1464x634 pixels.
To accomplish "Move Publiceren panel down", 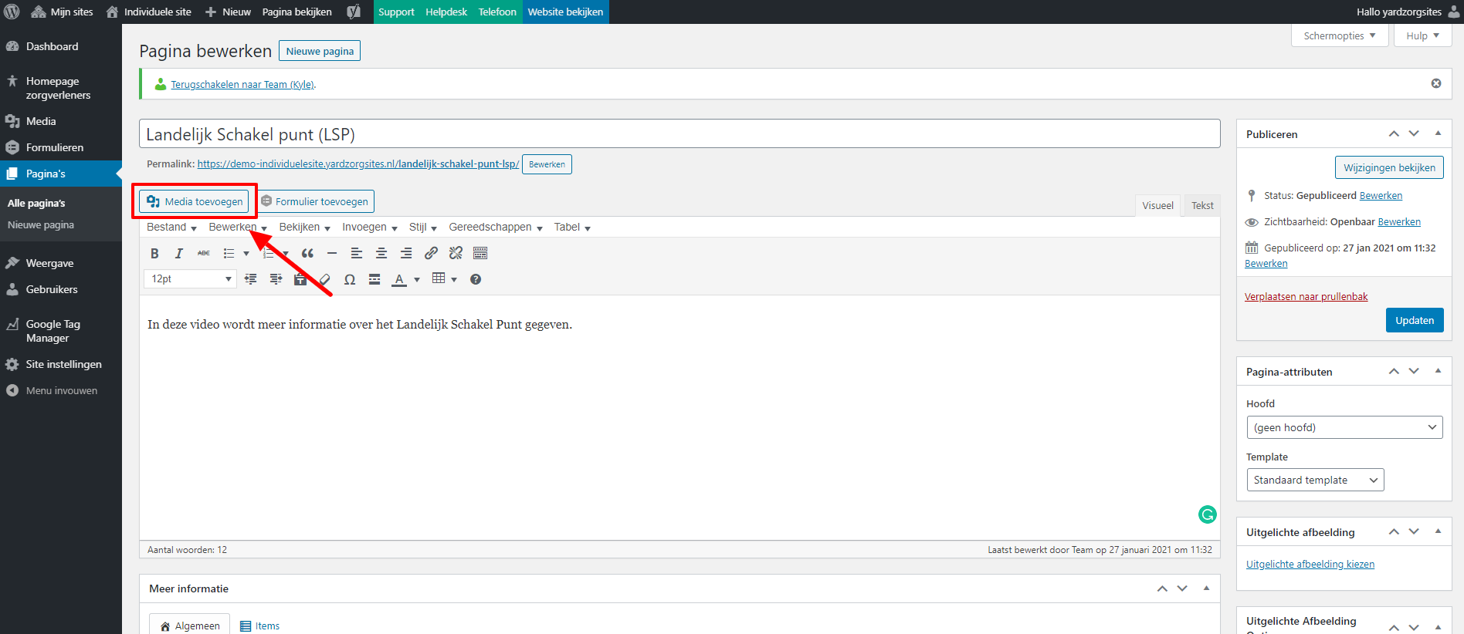I will [x=1414, y=133].
